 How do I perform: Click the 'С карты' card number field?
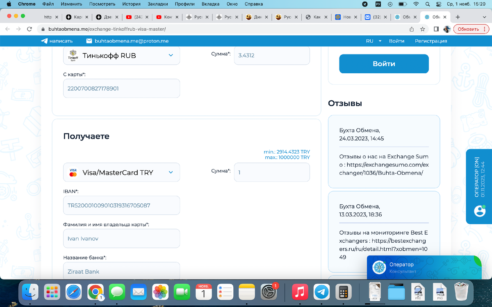tap(121, 88)
